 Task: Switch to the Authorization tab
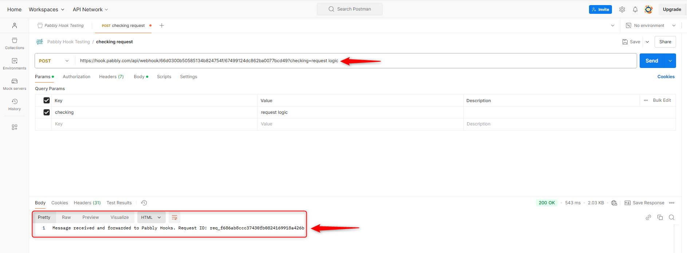click(x=76, y=77)
